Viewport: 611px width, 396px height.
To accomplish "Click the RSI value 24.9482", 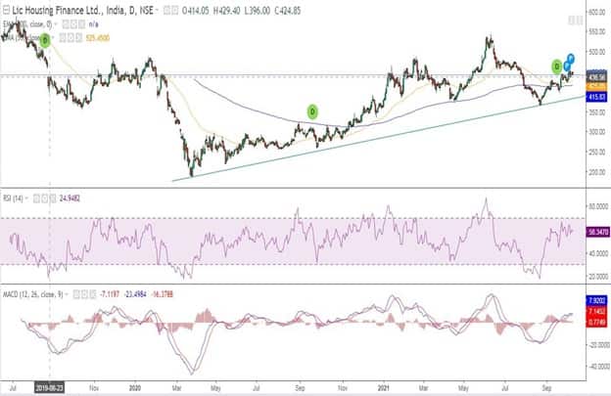I will [70, 198].
